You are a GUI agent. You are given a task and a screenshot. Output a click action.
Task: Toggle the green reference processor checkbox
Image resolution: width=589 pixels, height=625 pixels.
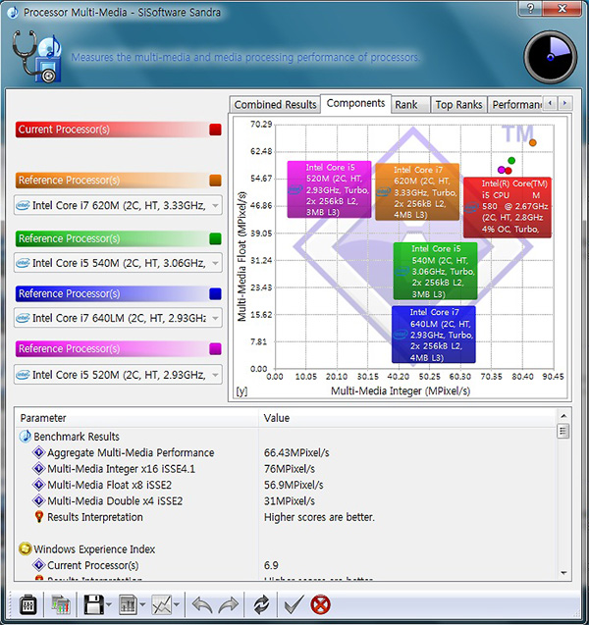[x=215, y=238]
